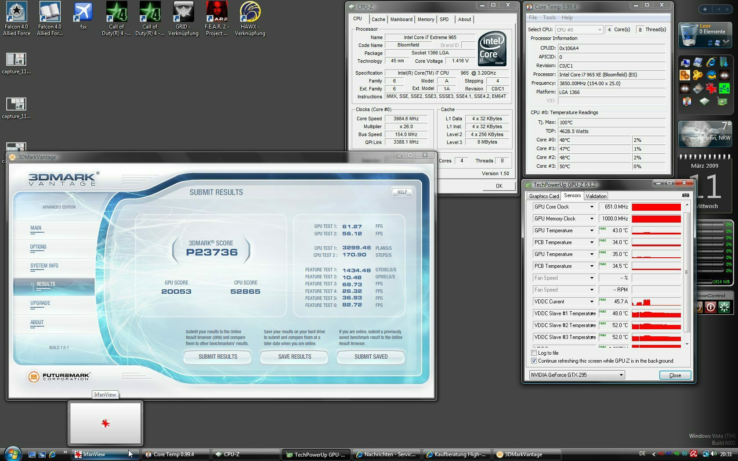Screen dimensions: 738x461
Task: Open the VDDC Slave #3 Temperature dropdown
Action: pyautogui.click(x=591, y=337)
